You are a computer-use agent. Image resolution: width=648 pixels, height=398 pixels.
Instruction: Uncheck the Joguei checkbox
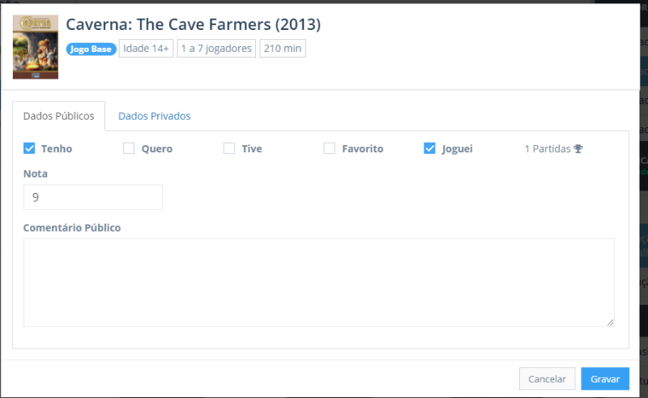pos(430,148)
